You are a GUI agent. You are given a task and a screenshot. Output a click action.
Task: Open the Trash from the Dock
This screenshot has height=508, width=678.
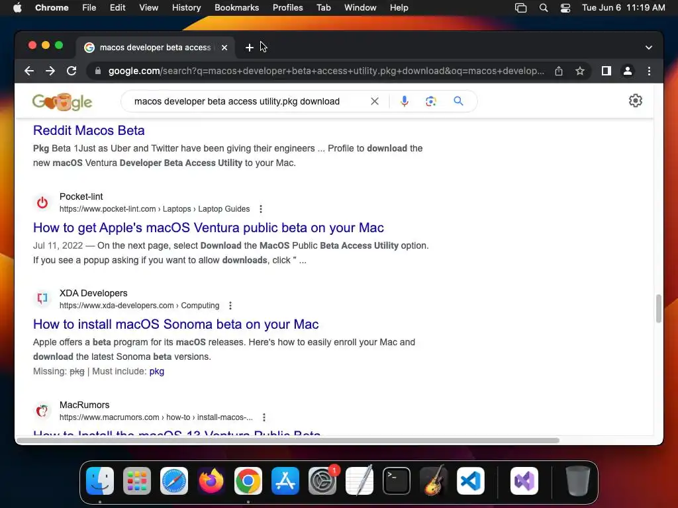click(577, 481)
